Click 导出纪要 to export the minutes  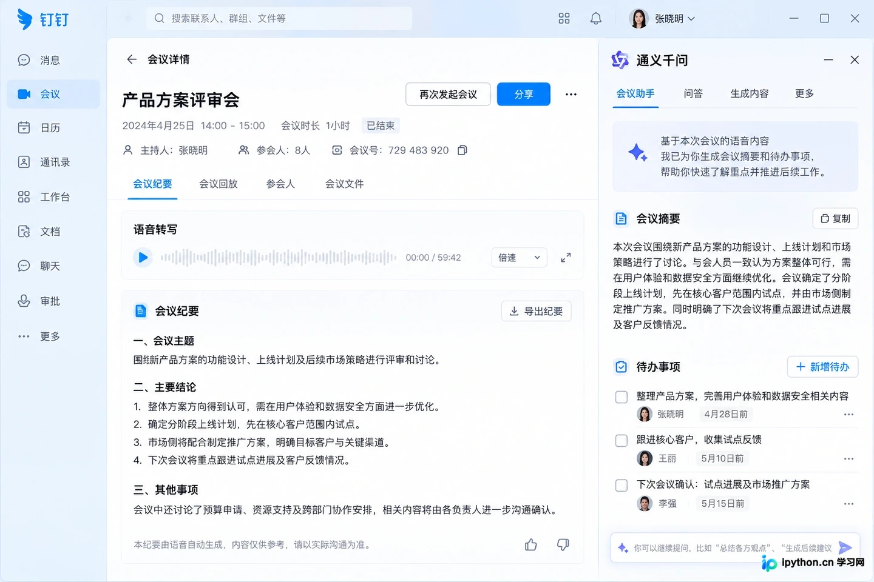[x=536, y=311]
